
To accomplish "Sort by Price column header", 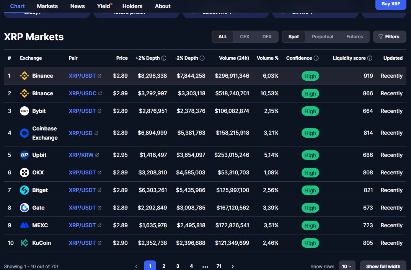I will pyautogui.click(x=122, y=58).
